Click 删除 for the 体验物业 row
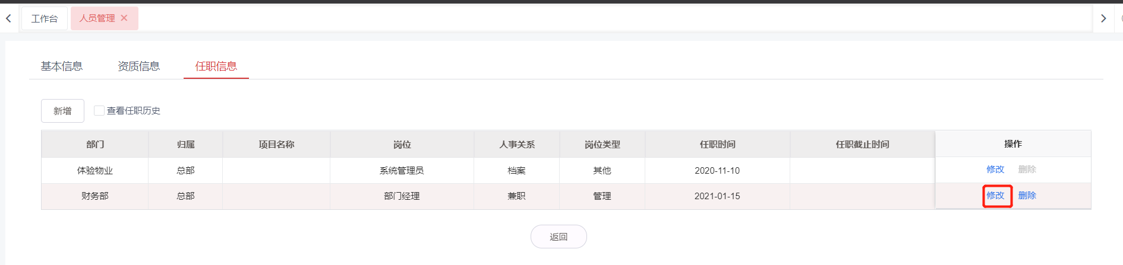Viewport: 1123px width, 265px height. click(x=1027, y=170)
